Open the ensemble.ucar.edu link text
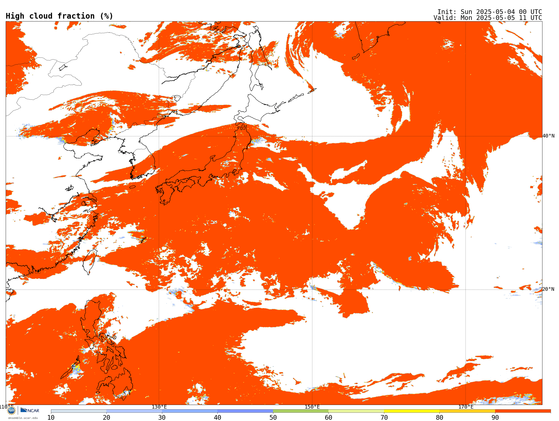559x421 pixels. tap(23, 418)
